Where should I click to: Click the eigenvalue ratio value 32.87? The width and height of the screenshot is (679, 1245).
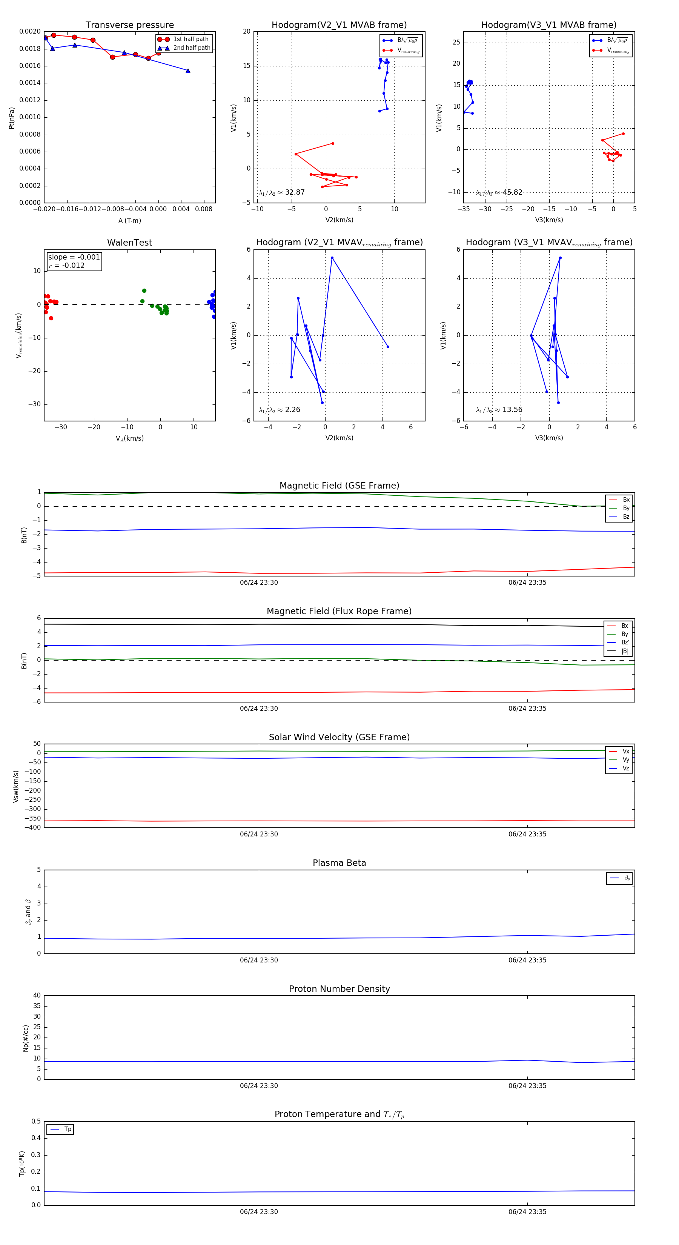point(295,192)
